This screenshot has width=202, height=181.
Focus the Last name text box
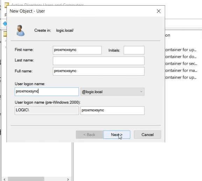coord(99,61)
